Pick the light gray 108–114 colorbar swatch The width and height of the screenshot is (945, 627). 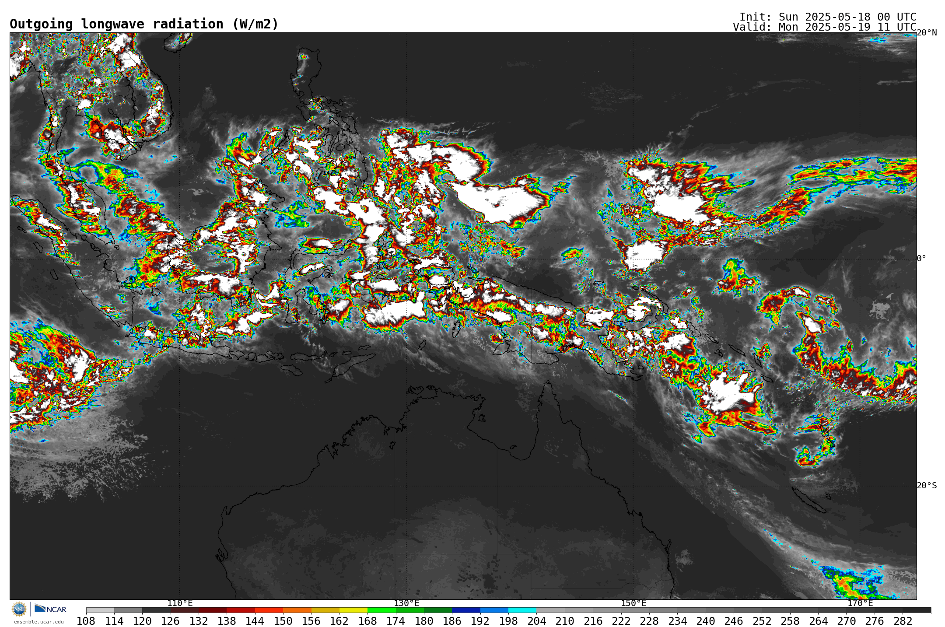point(100,610)
